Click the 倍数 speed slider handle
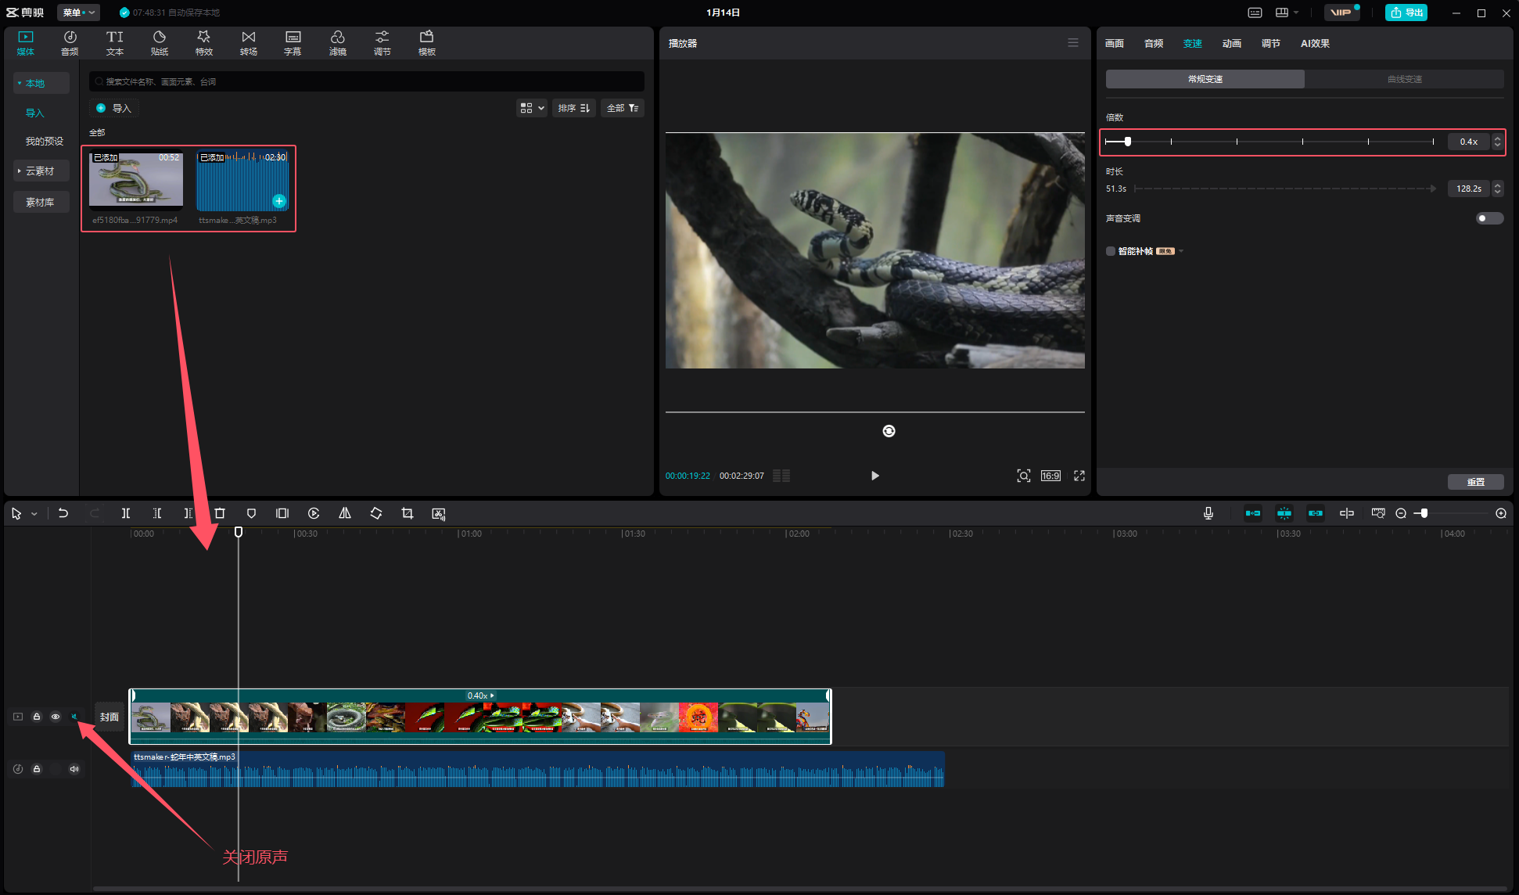Screen dimensions: 1519x895 click(1127, 142)
